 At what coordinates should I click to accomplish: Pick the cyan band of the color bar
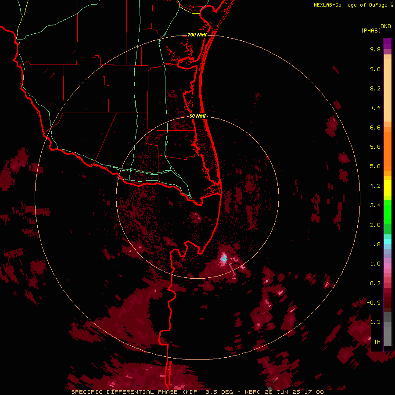tap(388, 241)
